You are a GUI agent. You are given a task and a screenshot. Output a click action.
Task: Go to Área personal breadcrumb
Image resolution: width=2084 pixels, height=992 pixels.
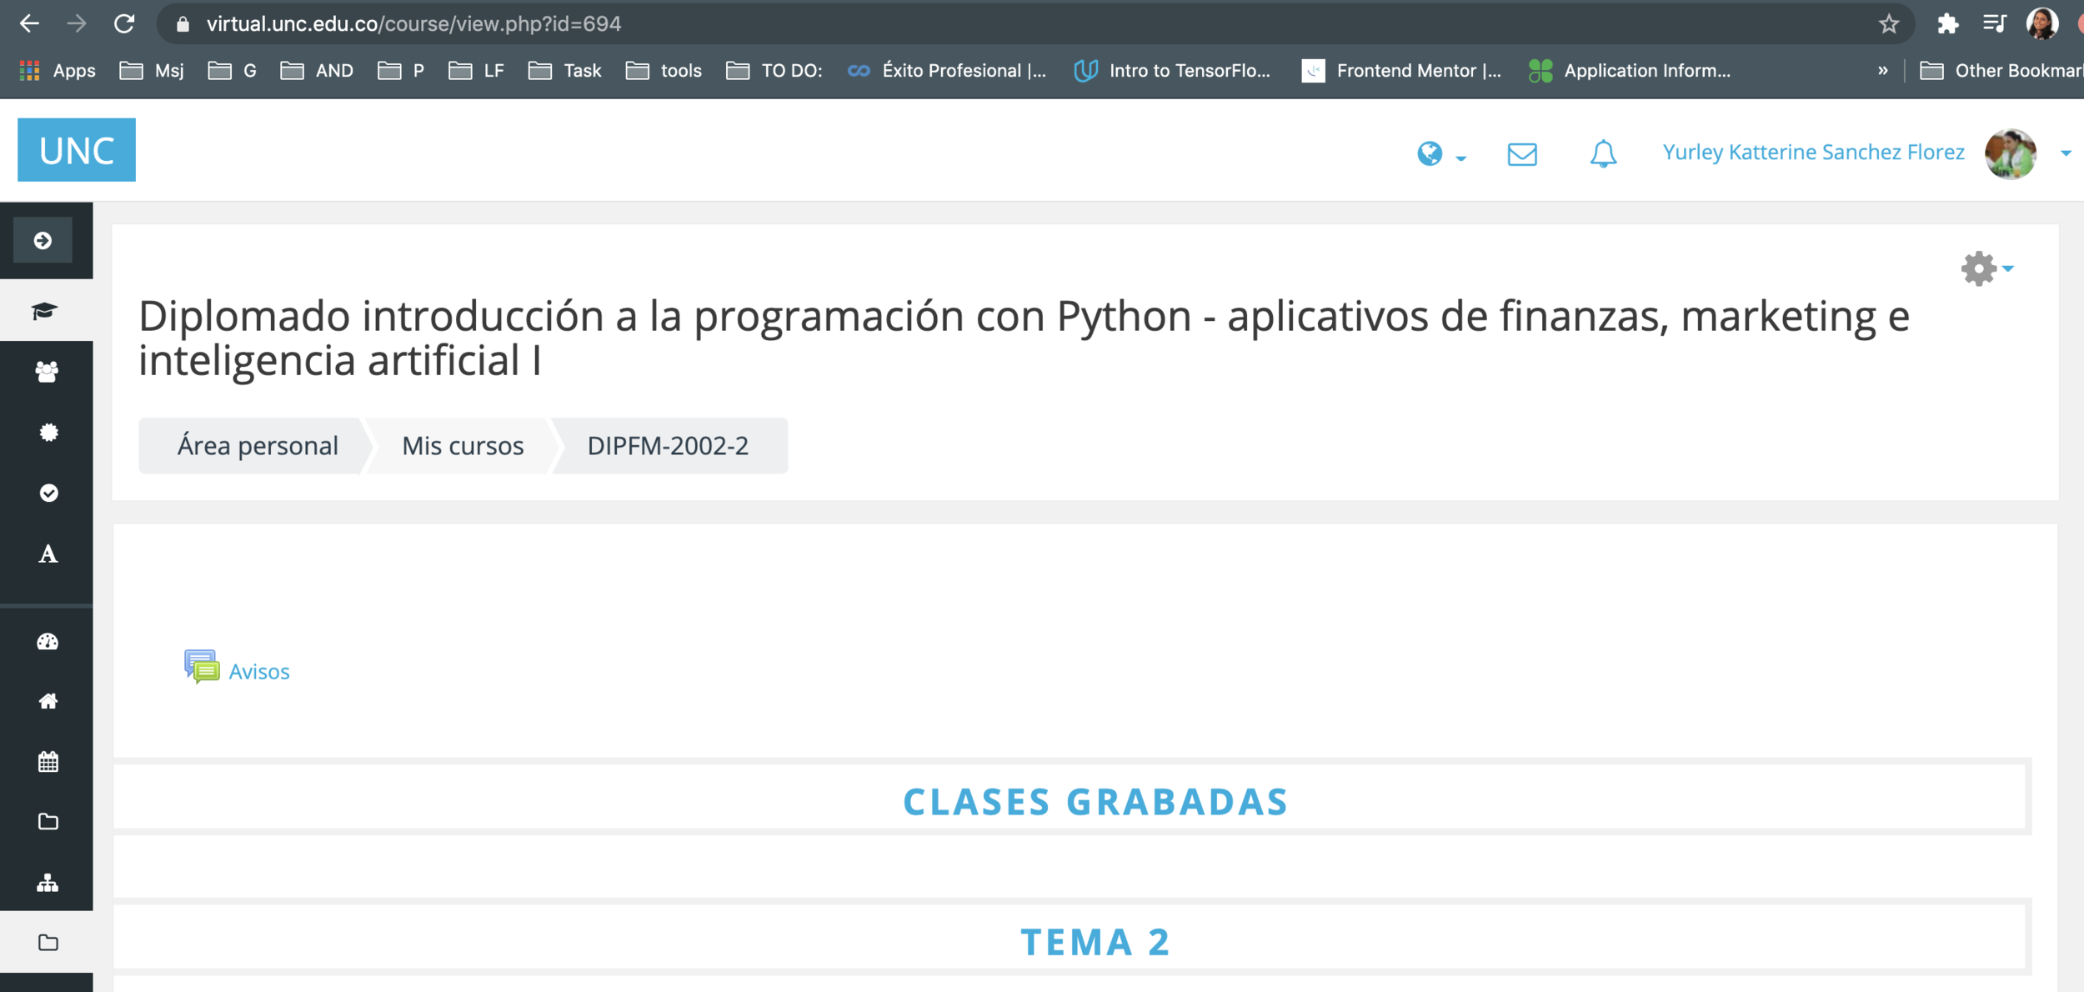coord(258,446)
